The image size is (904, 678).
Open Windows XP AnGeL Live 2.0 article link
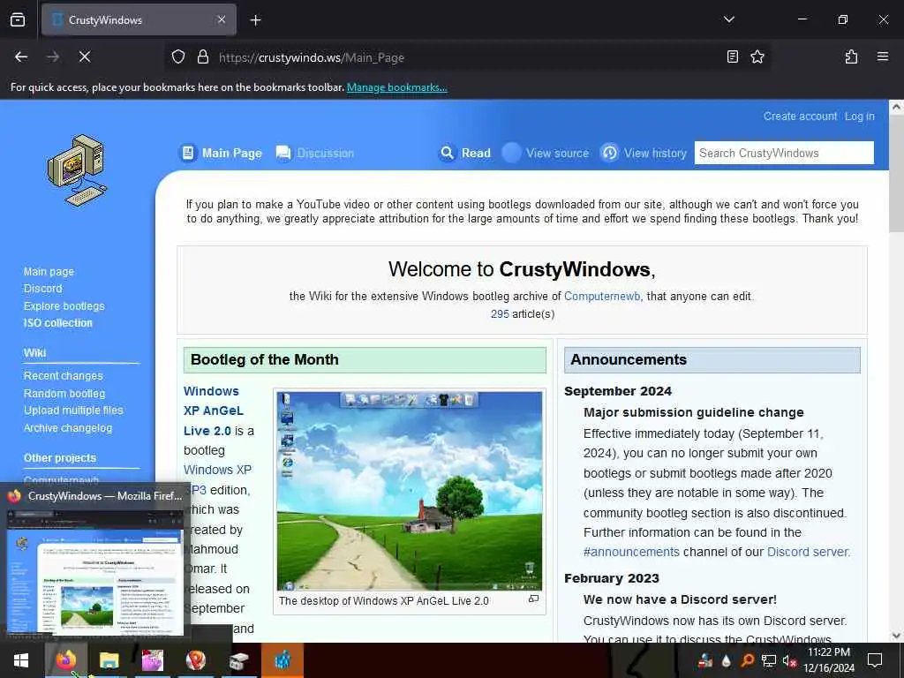pyautogui.click(x=214, y=411)
